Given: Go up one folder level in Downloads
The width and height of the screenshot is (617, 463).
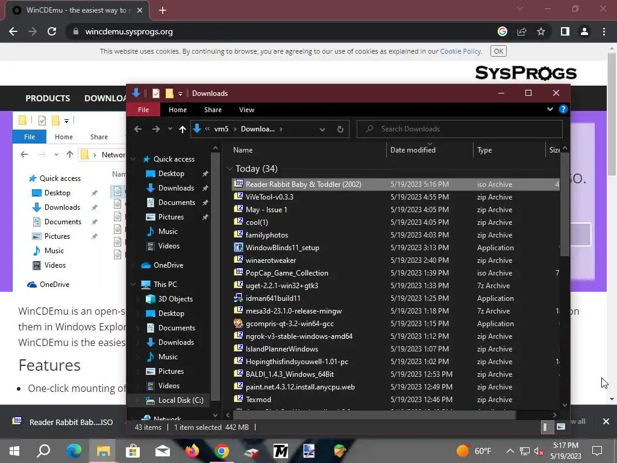Looking at the screenshot, I should point(182,129).
